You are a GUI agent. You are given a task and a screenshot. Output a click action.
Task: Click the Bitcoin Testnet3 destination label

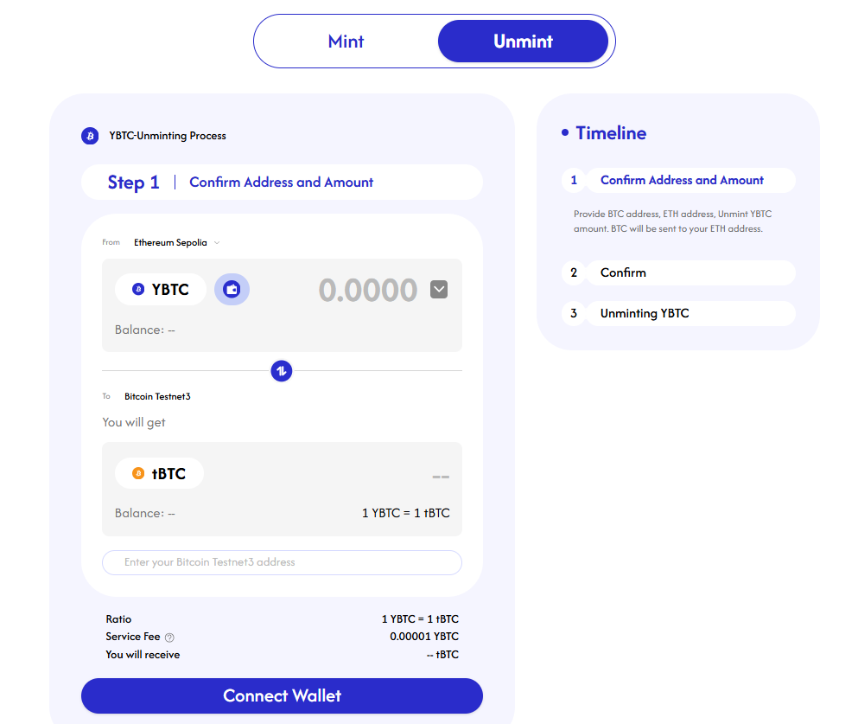click(x=157, y=396)
